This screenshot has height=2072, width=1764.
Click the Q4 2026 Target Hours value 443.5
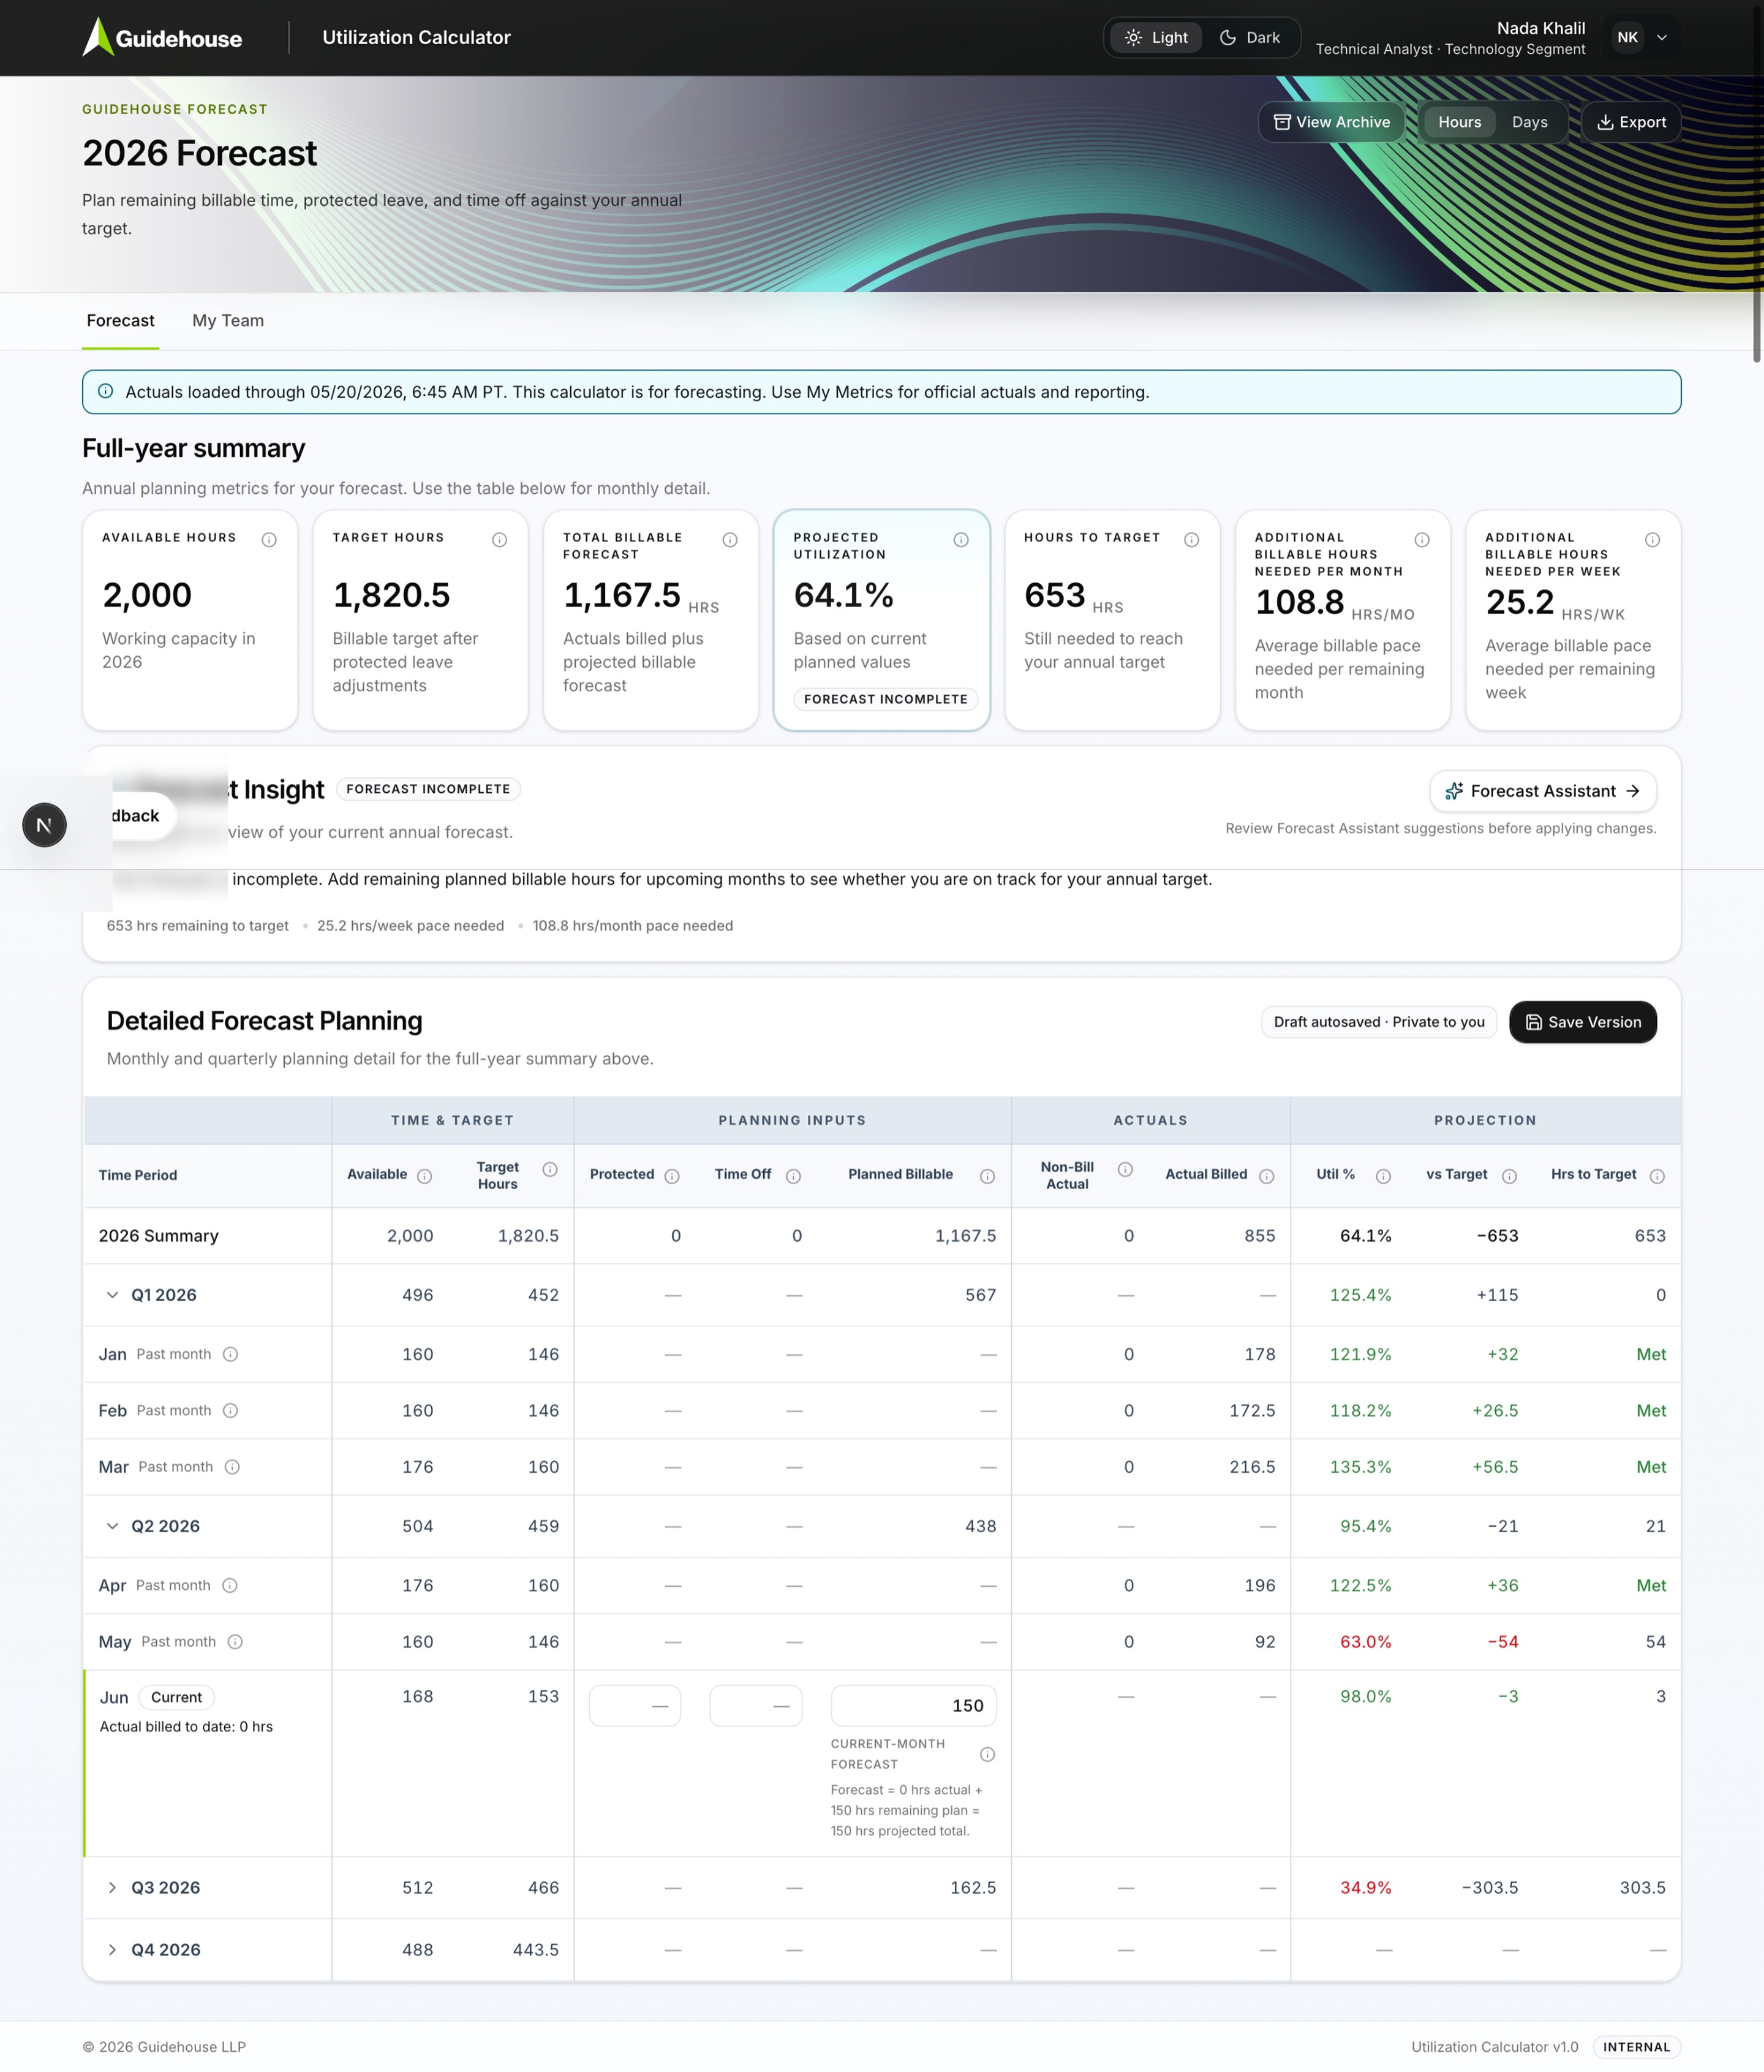535,1950
